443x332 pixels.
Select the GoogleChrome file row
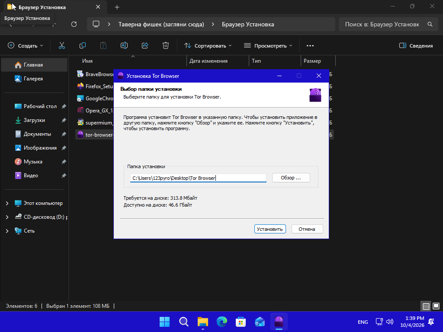tap(94, 98)
